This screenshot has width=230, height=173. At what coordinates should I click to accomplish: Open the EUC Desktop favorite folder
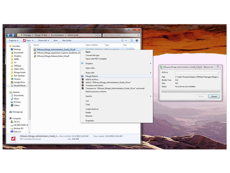[19, 76]
